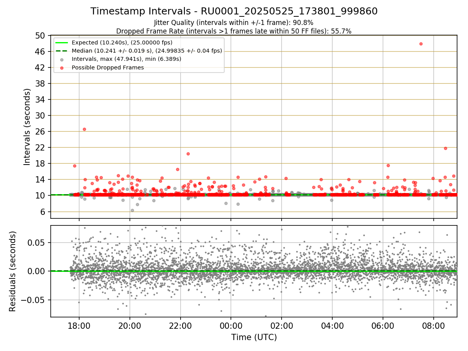Screen dimensions: 468x351
Task: Click the red dot marker in the legend
Action: tap(62, 67)
